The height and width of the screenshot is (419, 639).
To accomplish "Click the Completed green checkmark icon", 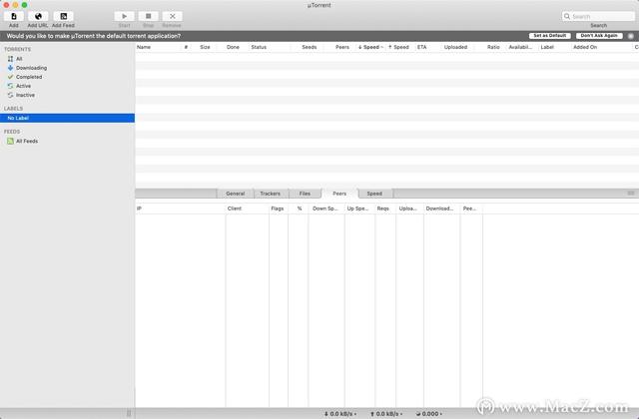I will click(10, 77).
